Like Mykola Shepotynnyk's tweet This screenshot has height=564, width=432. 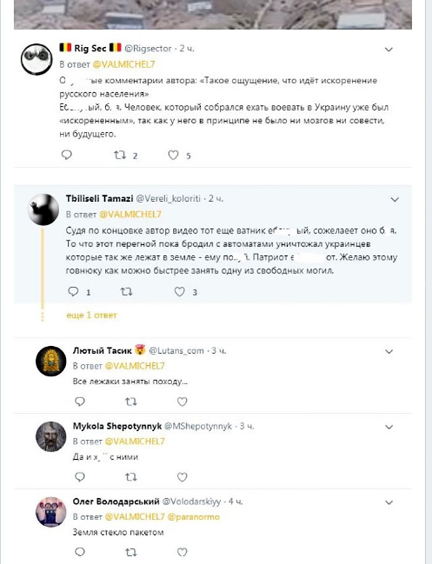tap(182, 477)
